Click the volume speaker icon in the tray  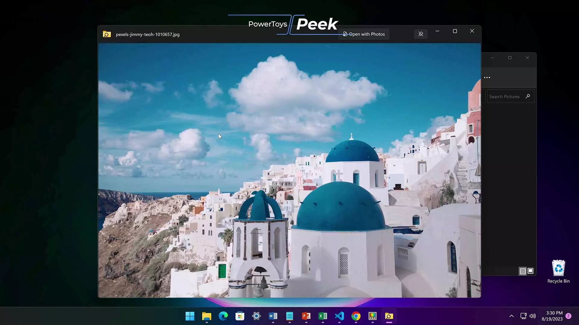point(533,316)
